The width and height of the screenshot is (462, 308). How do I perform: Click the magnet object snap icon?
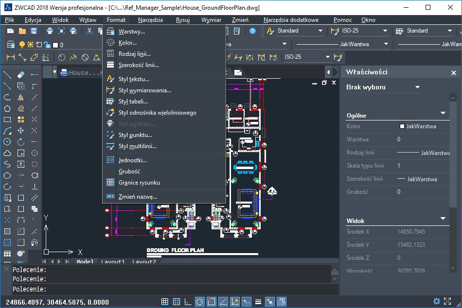tap(35, 242)
